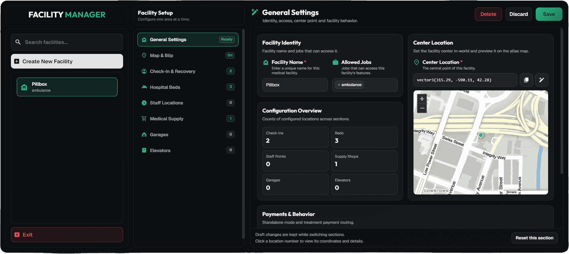The image size is (569, 254).
Task: Click the Payments & Behavior heading
Action: (x=288, y=214)
